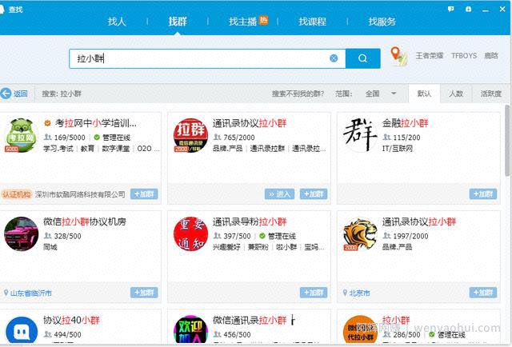Open the 考拉网 owl group avatar
Image resolution: width=512 pixels, height=347 pixels.
click(21, 135)
